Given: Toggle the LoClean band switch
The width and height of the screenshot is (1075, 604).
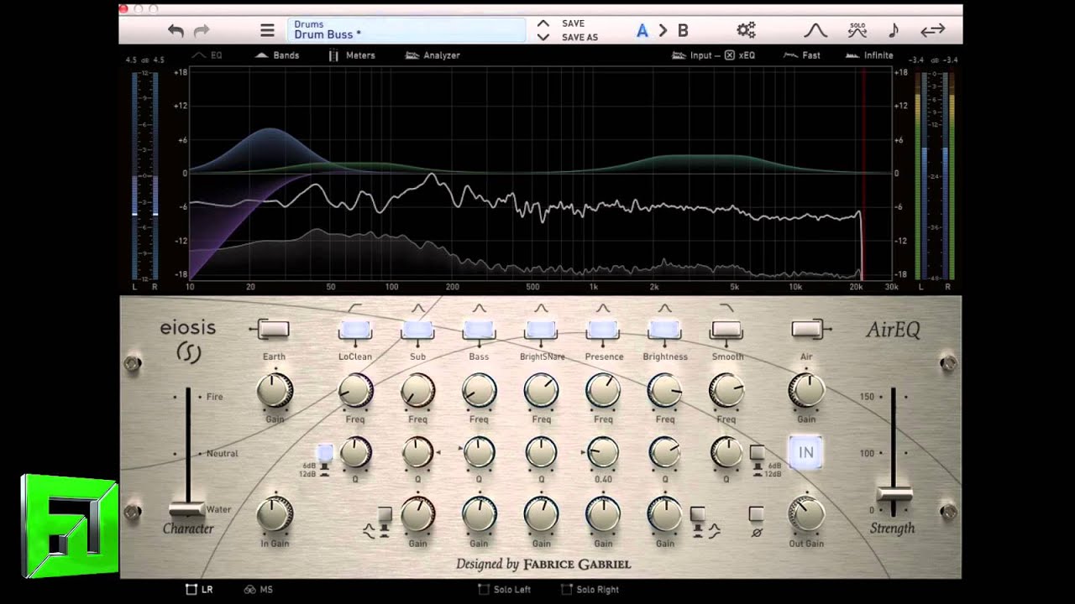Looking at the screenshot, I should point(355,330).
